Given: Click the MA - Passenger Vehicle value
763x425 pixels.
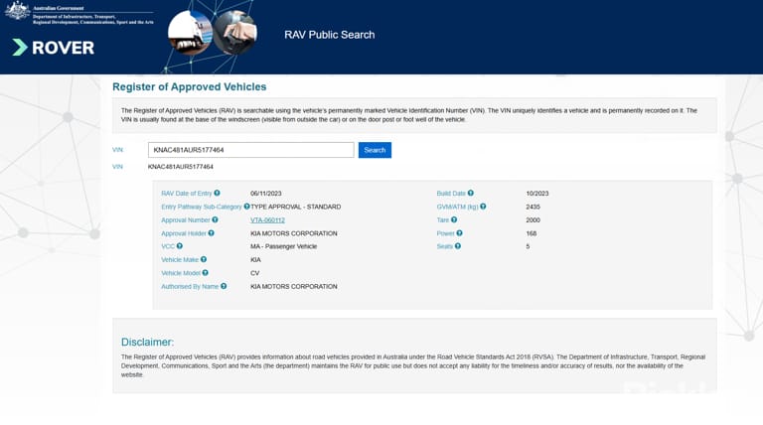Looking at the screenshot, I should click(284, 246).
